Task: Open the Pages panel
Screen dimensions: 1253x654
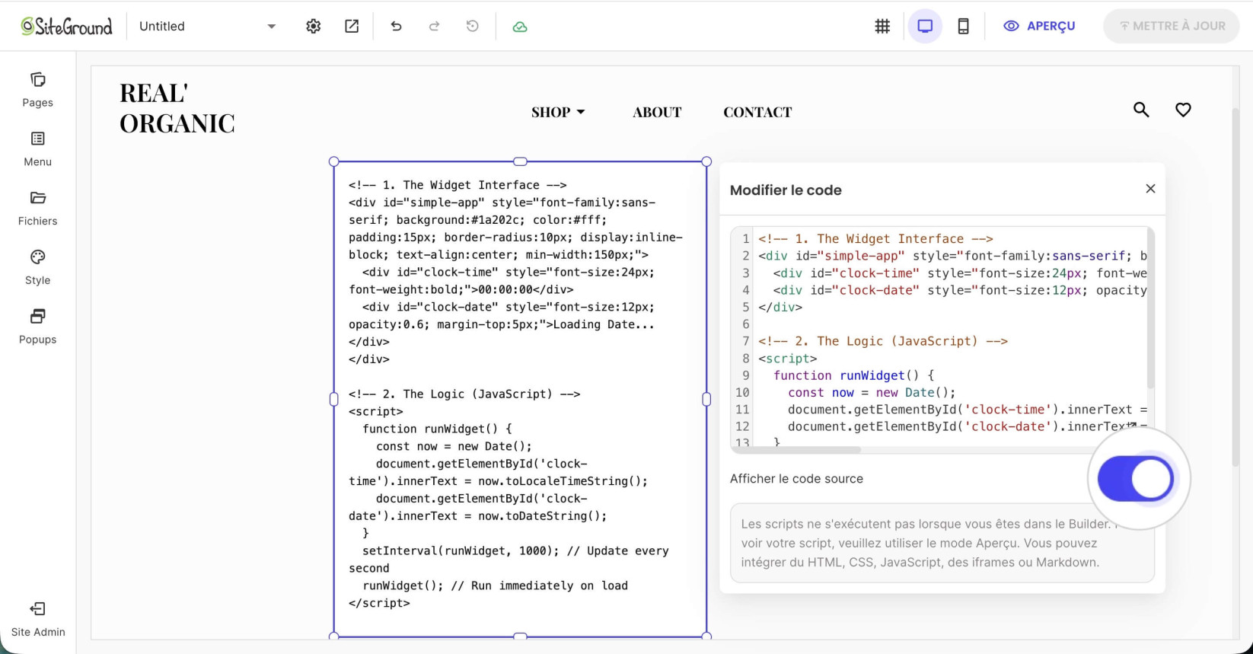Action: (37, 90)
